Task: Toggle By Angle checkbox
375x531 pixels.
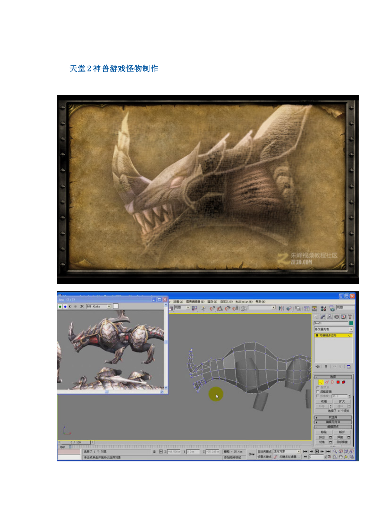Action: point(318,396)
